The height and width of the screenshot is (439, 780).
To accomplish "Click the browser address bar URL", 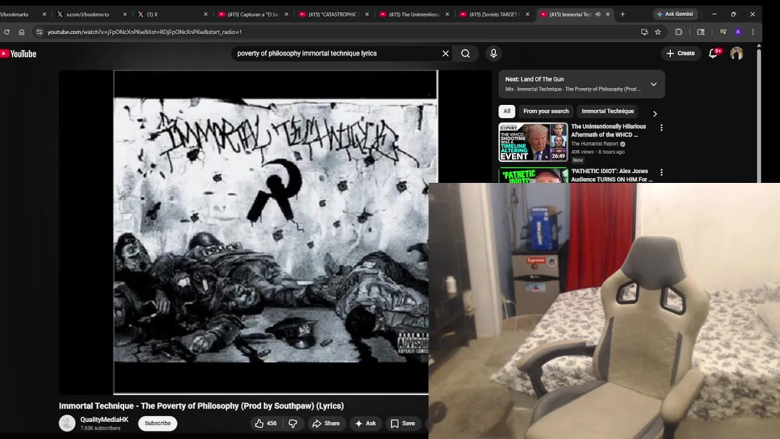I will tap(144, 32).
